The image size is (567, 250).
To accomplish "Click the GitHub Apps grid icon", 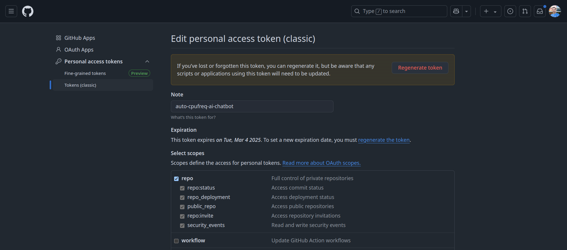I will pyautogui.click(x=59, y=38).
